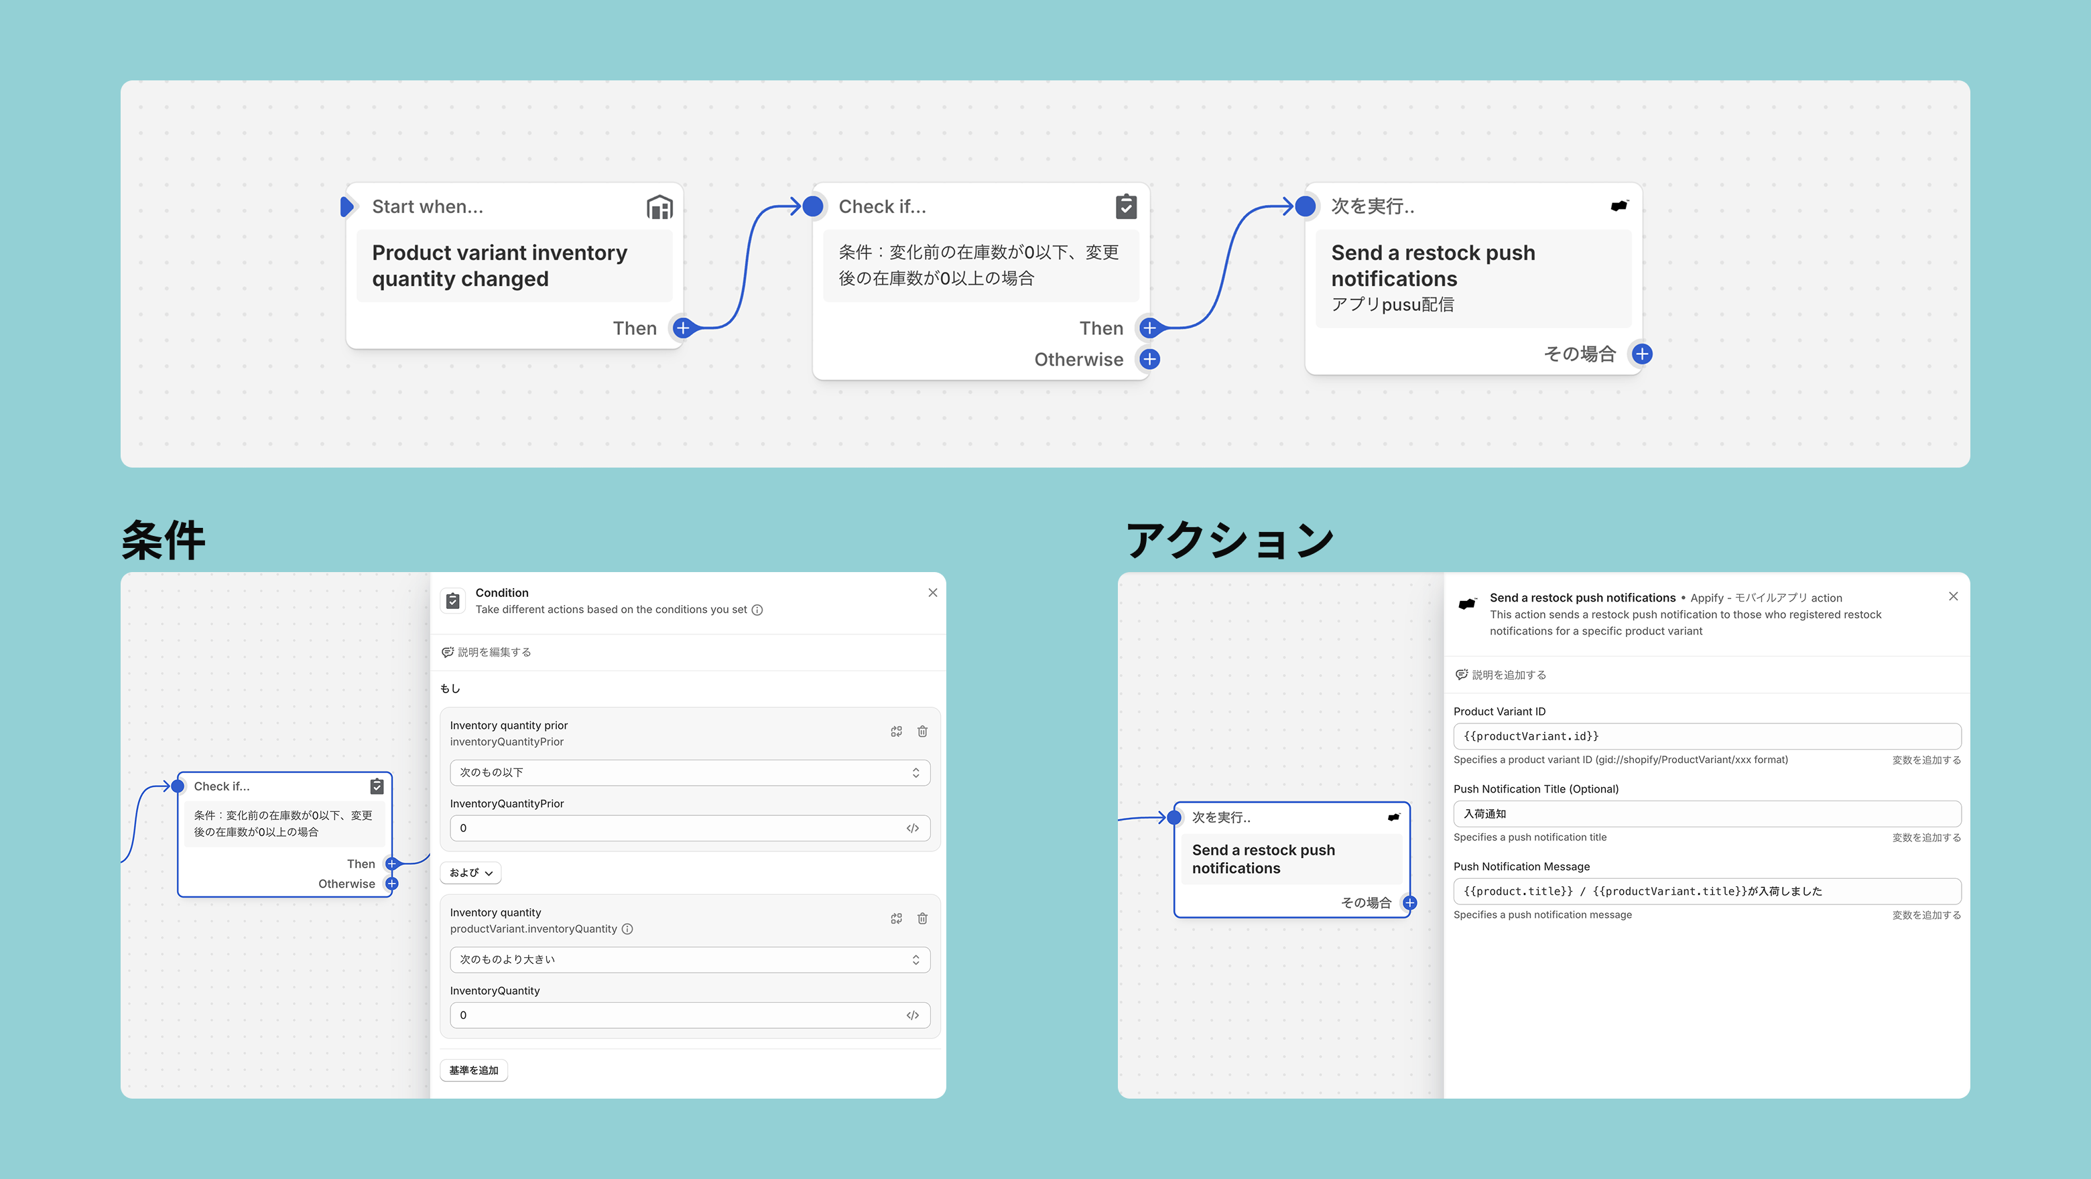Click plus after Then on Start when card
Viewport: 2091px width, 1179px height.
coord(683,328)
